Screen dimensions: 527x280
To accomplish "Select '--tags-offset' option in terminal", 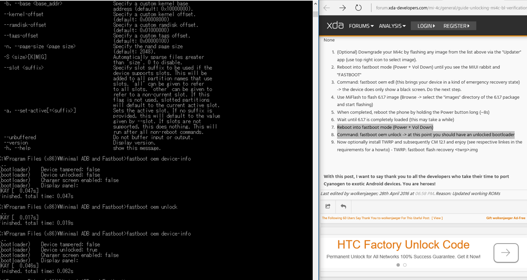I will pyautogui.click(x=21, y=35).
